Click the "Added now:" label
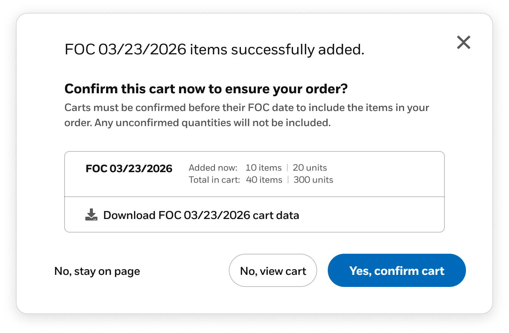This screenshot has height=333, width=509. coord(213,168)
